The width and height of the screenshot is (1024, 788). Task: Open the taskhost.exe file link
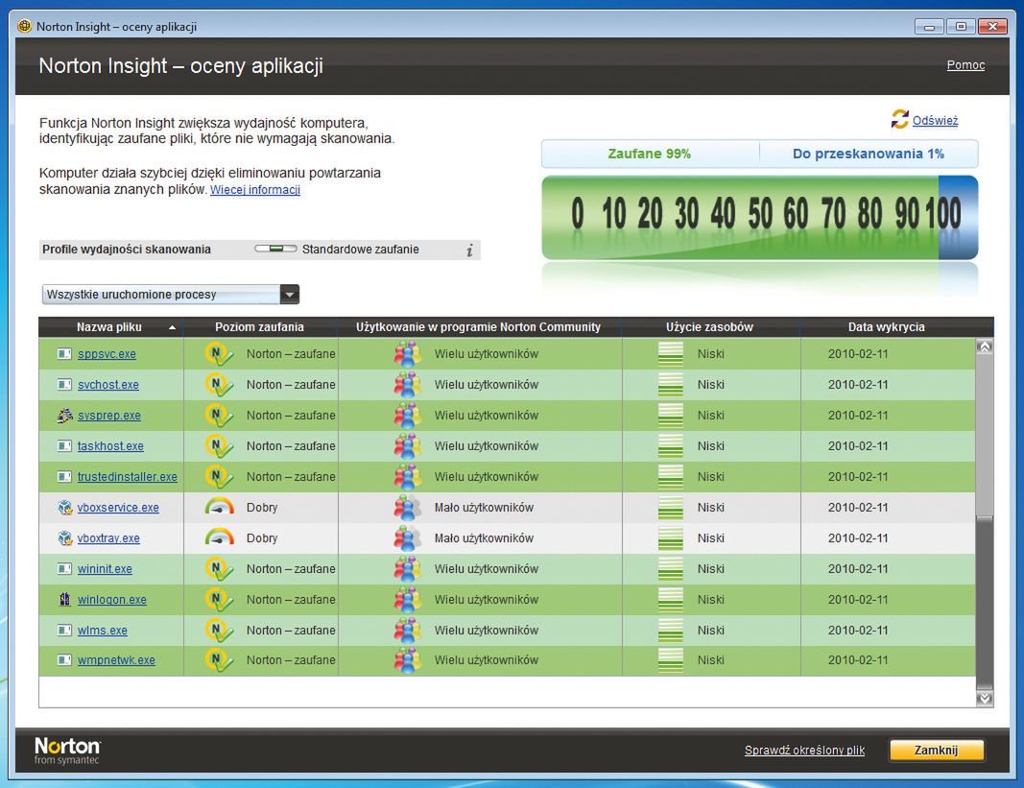click(110, 446)
